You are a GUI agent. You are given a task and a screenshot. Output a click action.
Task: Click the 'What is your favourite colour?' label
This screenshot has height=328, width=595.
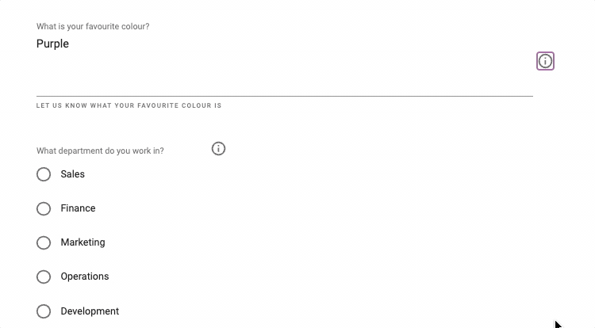click(93, 26)
